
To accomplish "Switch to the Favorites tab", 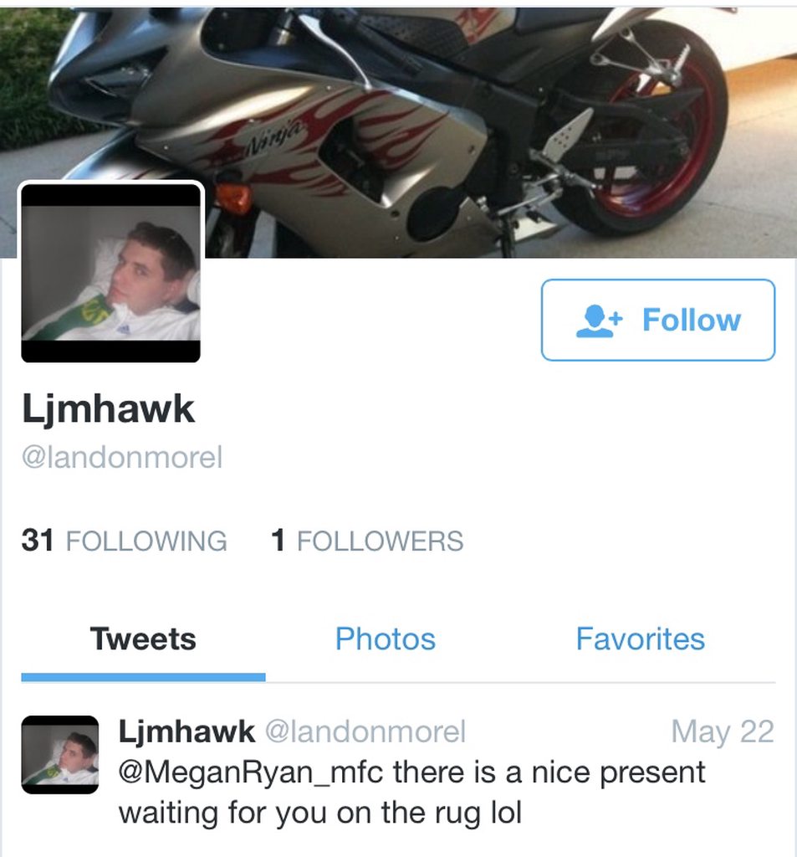I will click(641, 639).
